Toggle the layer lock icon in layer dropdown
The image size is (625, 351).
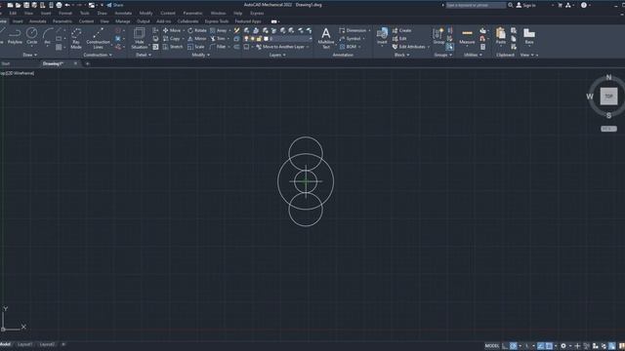(x=259, y=39)
